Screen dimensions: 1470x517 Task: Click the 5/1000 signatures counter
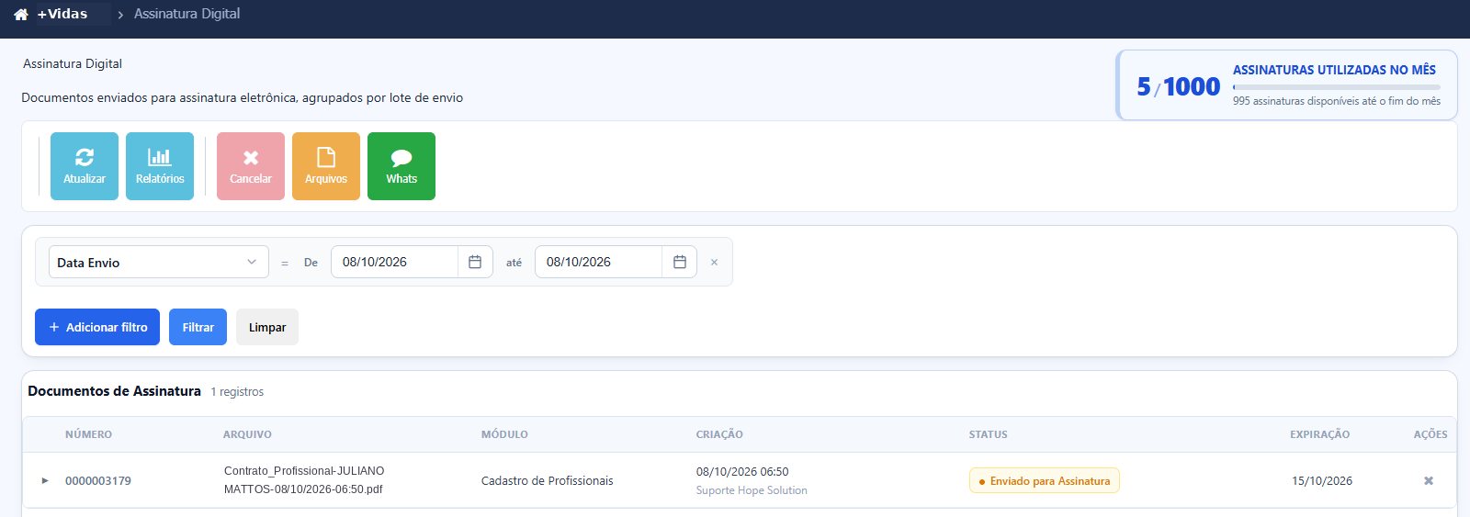pyautogui.click(x=1179, y=86)
